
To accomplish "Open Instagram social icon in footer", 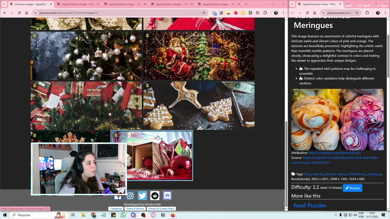I will (x=130, y=196).
